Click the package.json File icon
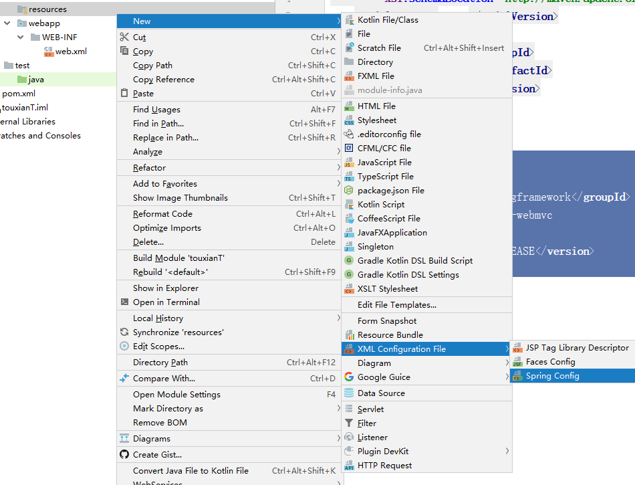 (x=349, y=191)
